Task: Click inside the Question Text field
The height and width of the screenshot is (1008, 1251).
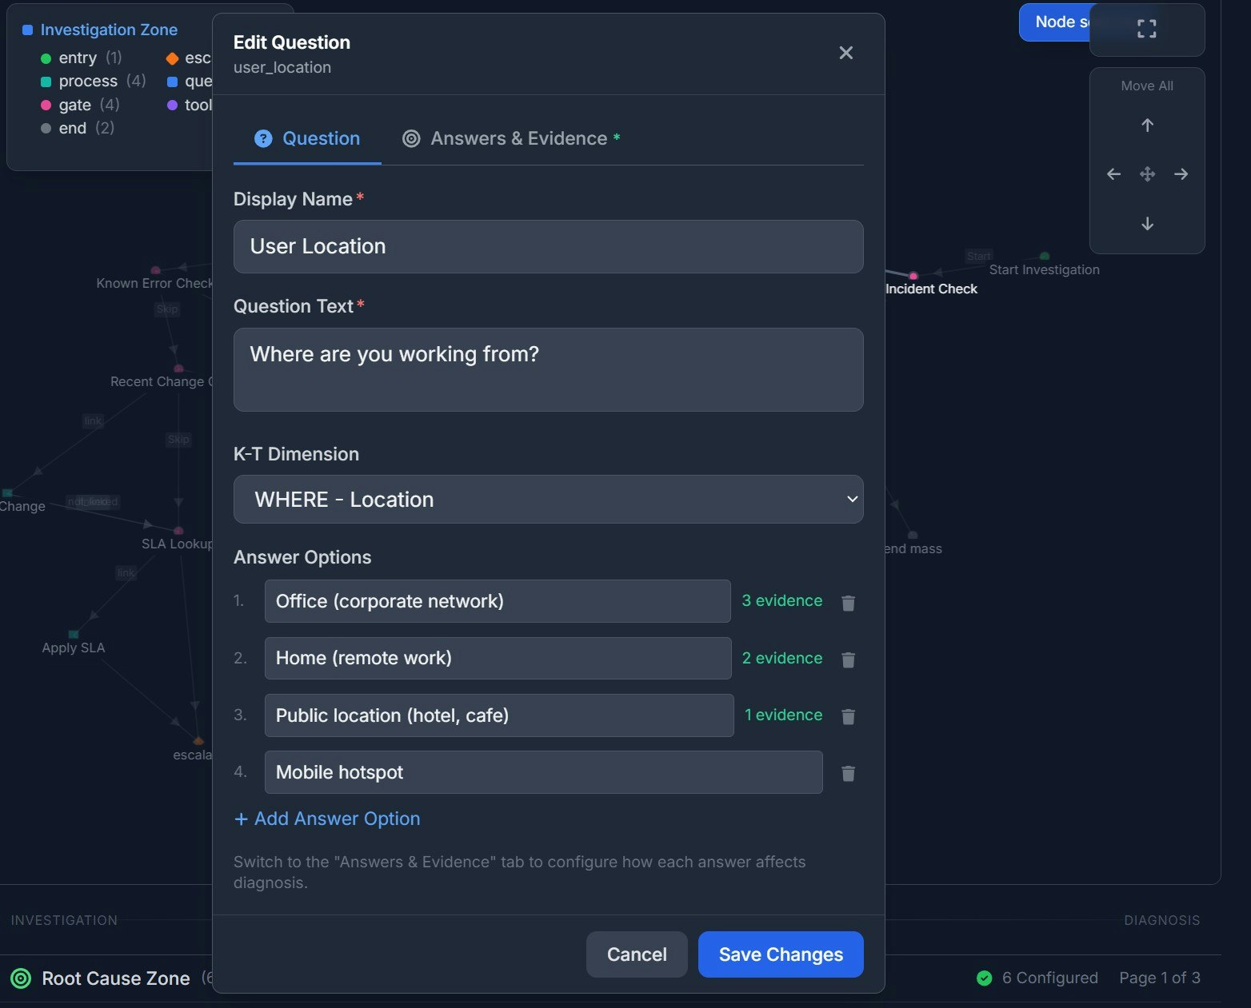Action: 548,369
